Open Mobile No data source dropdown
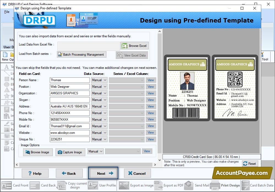275x192 pixels. (99, 120)
